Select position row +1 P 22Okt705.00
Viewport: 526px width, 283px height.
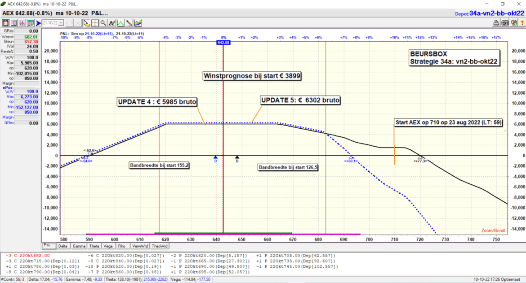(x=296, y=256)
